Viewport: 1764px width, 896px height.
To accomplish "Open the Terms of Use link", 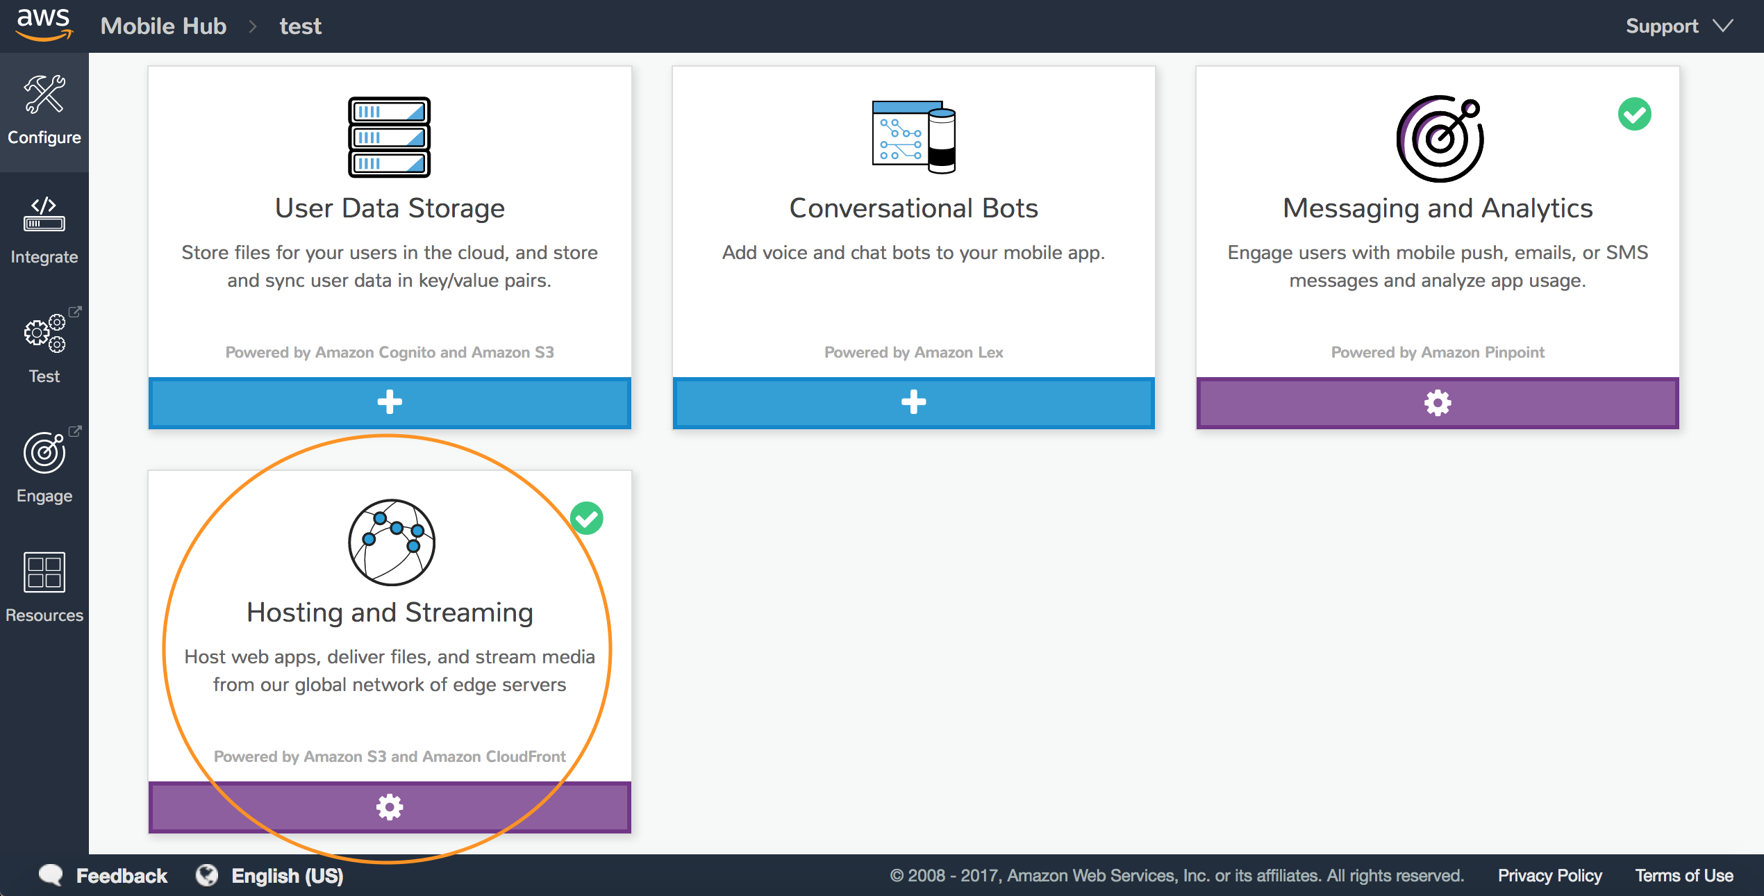I will point(1684,876).
